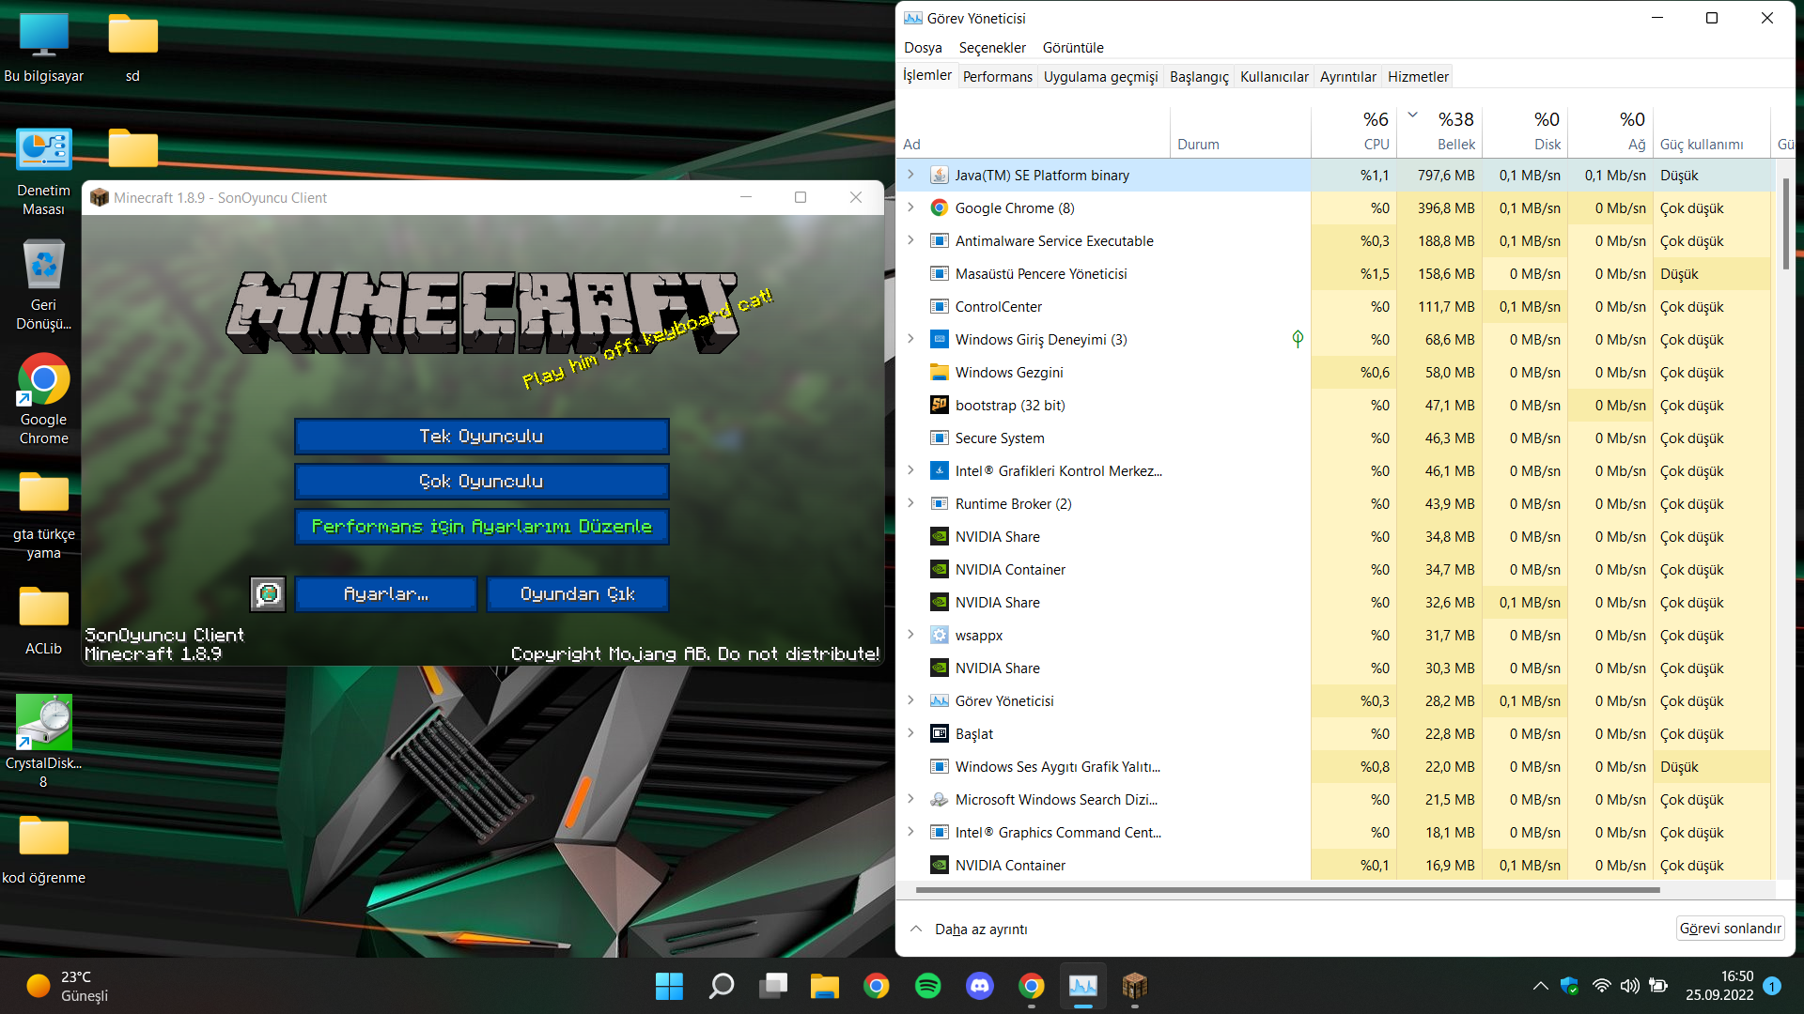Open Spotify from the taskbar
The image size is (1804, 1014).
pyautogui.click(x=927, y=986)
